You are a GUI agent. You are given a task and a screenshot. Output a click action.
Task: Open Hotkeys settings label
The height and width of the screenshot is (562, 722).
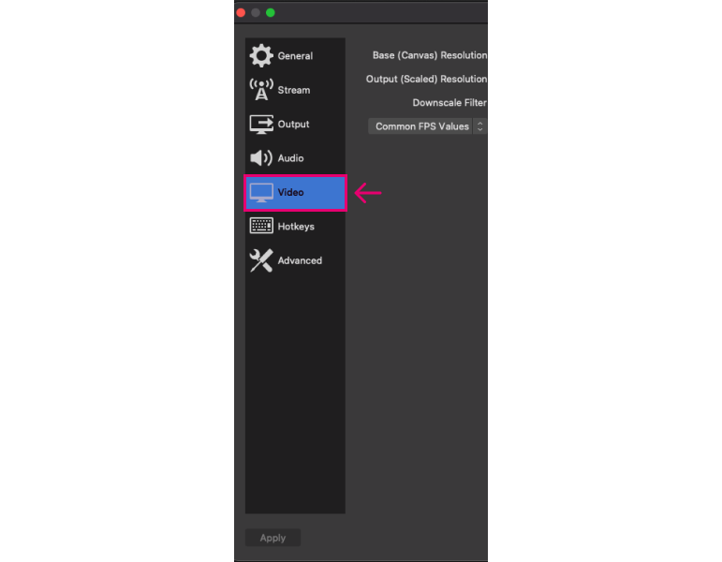click(296, 226)
